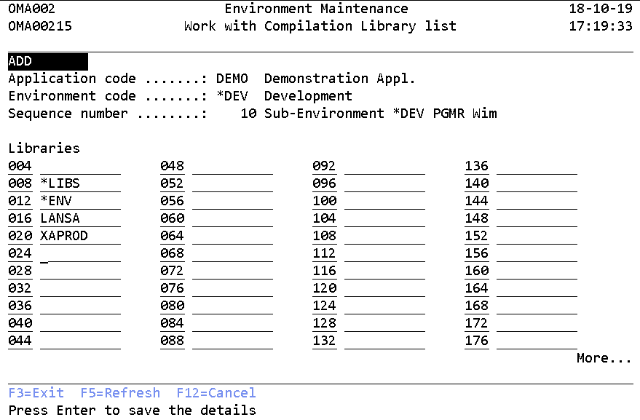Click library input field 136
The height and width of the screenshot is (420, 640).
537,167
